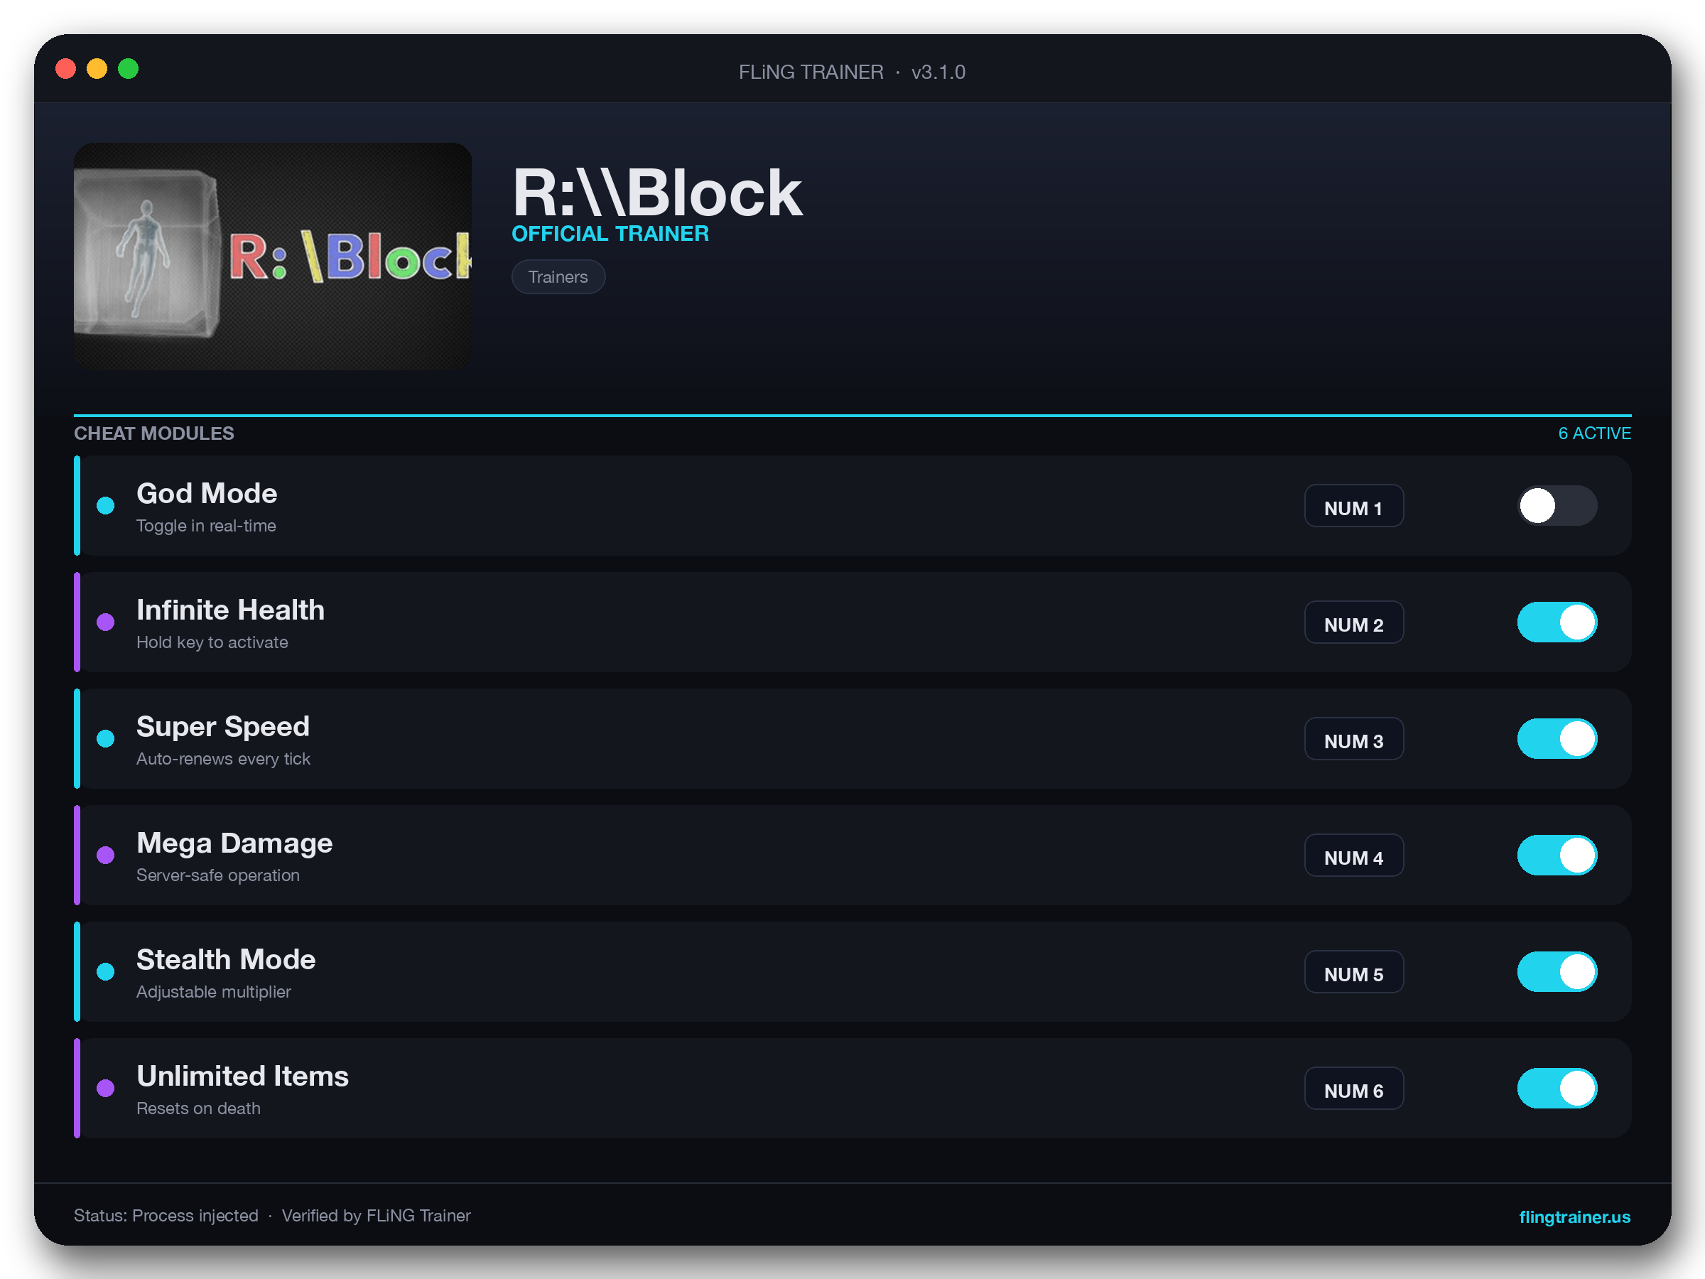Click 'Server-safe operation' description
Image resolution: width=1705 pixels, height=1279 pixels.
[x=217, y=875]
